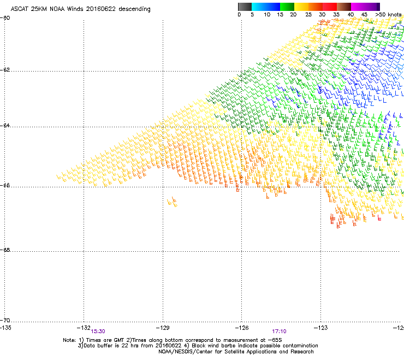Screen dimensions: 404x355
Task: Click the magenta 40-45 knots legend color
Action: 358,7
